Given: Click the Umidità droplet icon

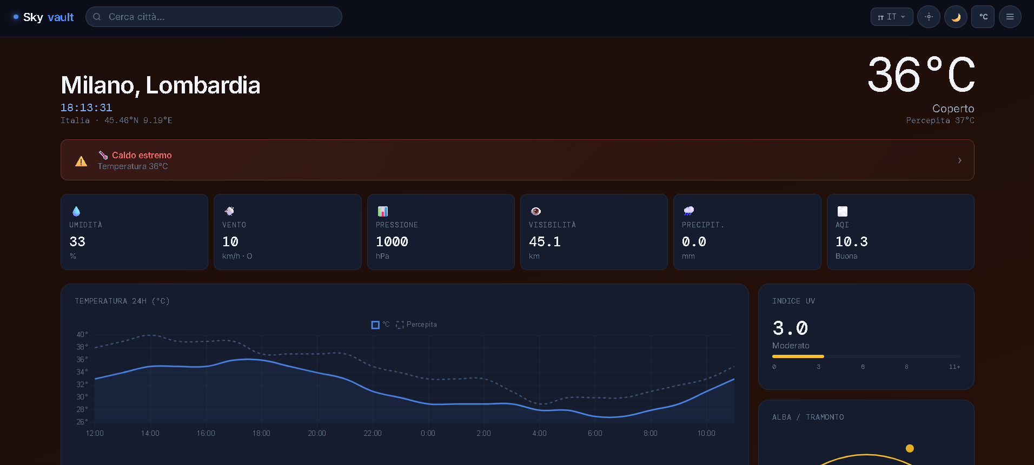Looking at the screenshot, I should coord(76,211).
